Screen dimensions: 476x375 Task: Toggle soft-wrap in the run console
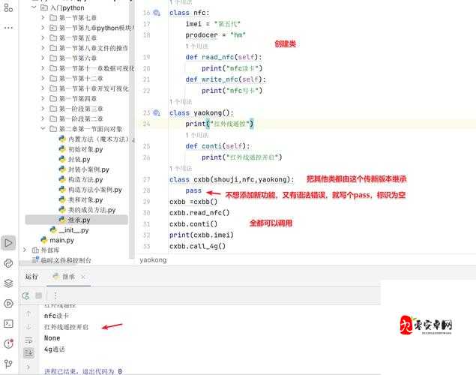(28, 340)
